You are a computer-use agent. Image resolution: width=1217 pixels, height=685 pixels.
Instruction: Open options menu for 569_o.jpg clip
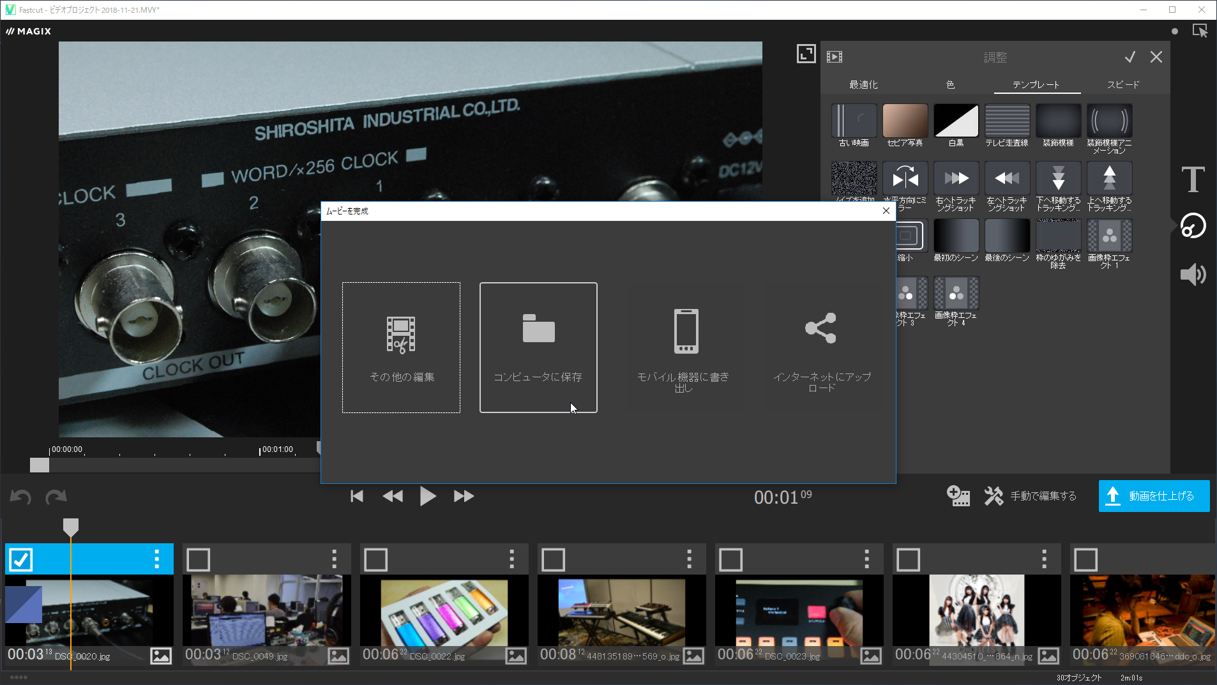pyautogui.click(x=689, y=560)
